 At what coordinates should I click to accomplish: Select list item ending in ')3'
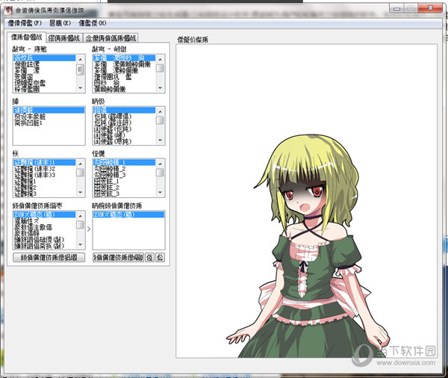click(x=45, y=175)
